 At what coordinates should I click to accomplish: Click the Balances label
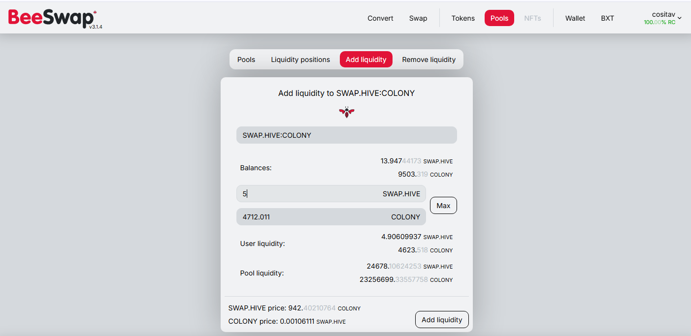(256, 168)
